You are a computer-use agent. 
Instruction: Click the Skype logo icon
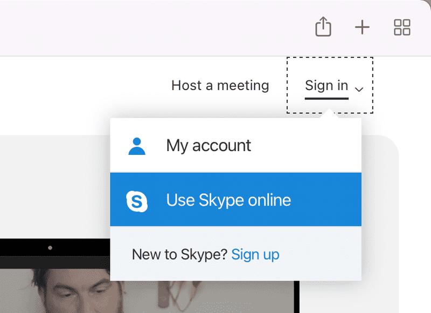click(x=137, y=201)
